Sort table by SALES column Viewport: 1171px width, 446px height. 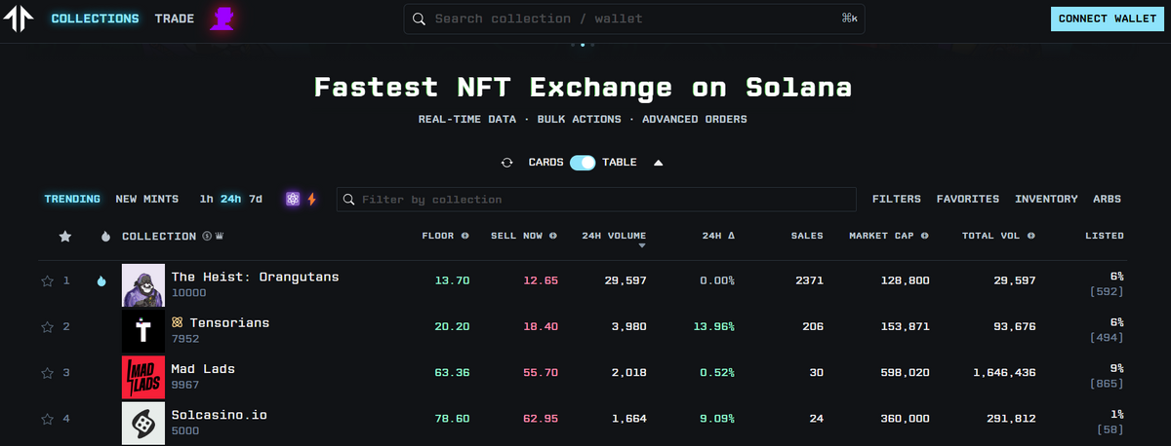(x=807, y=236)
